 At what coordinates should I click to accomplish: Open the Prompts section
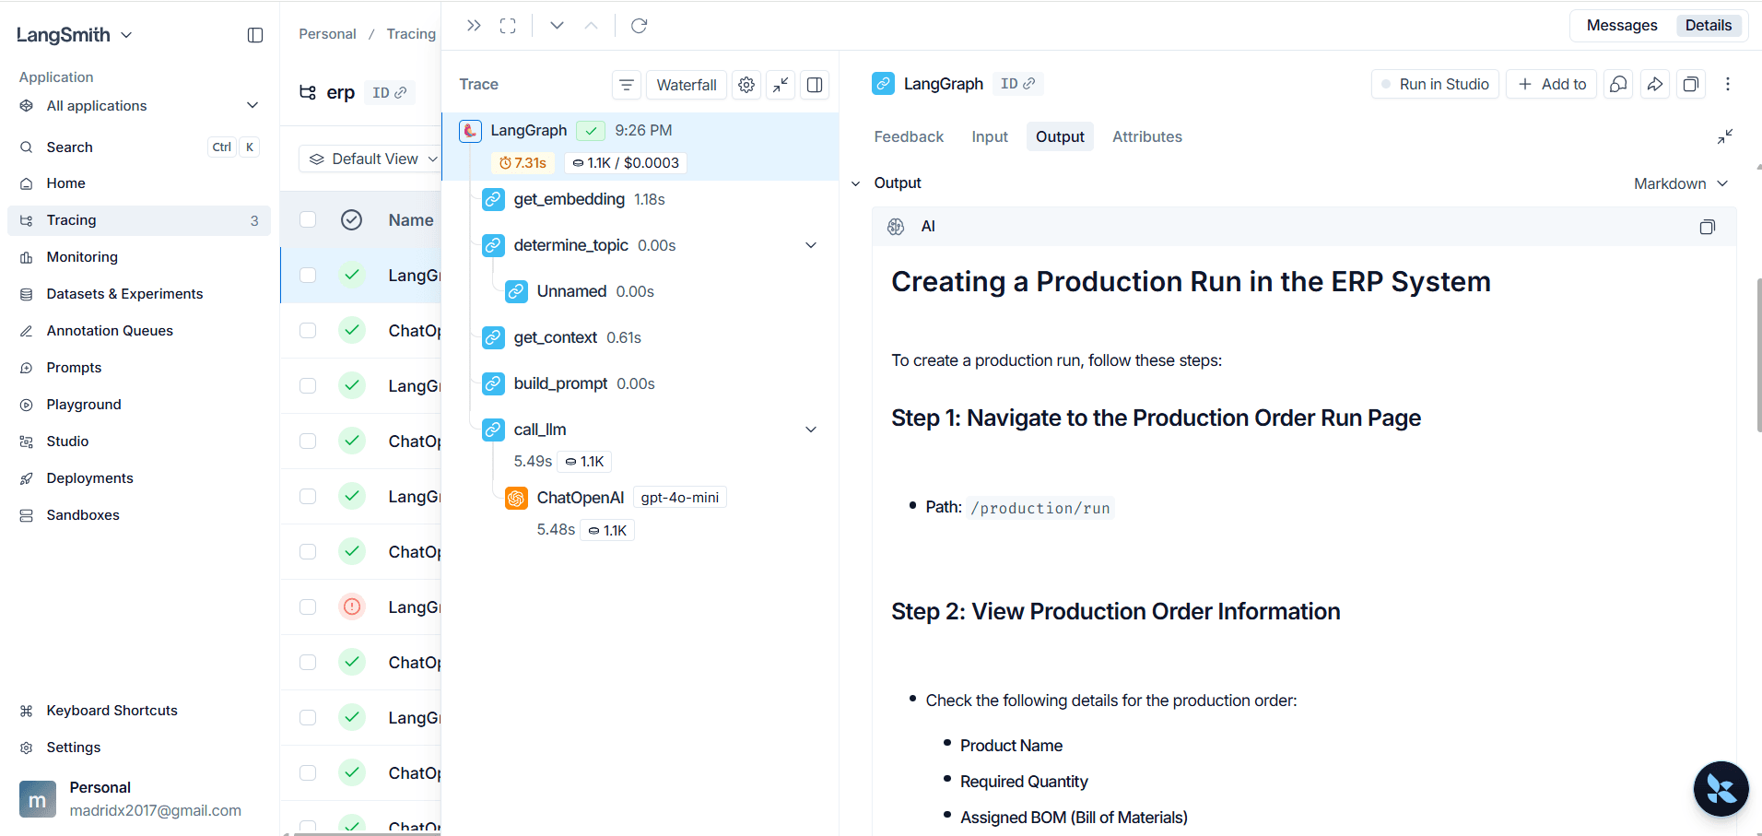(x=74, y=367)
